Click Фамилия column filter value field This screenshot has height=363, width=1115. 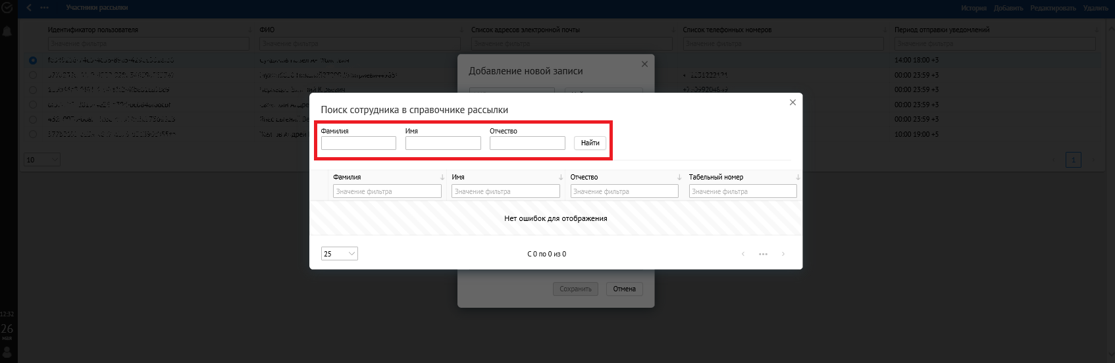[x=387, y=191]
